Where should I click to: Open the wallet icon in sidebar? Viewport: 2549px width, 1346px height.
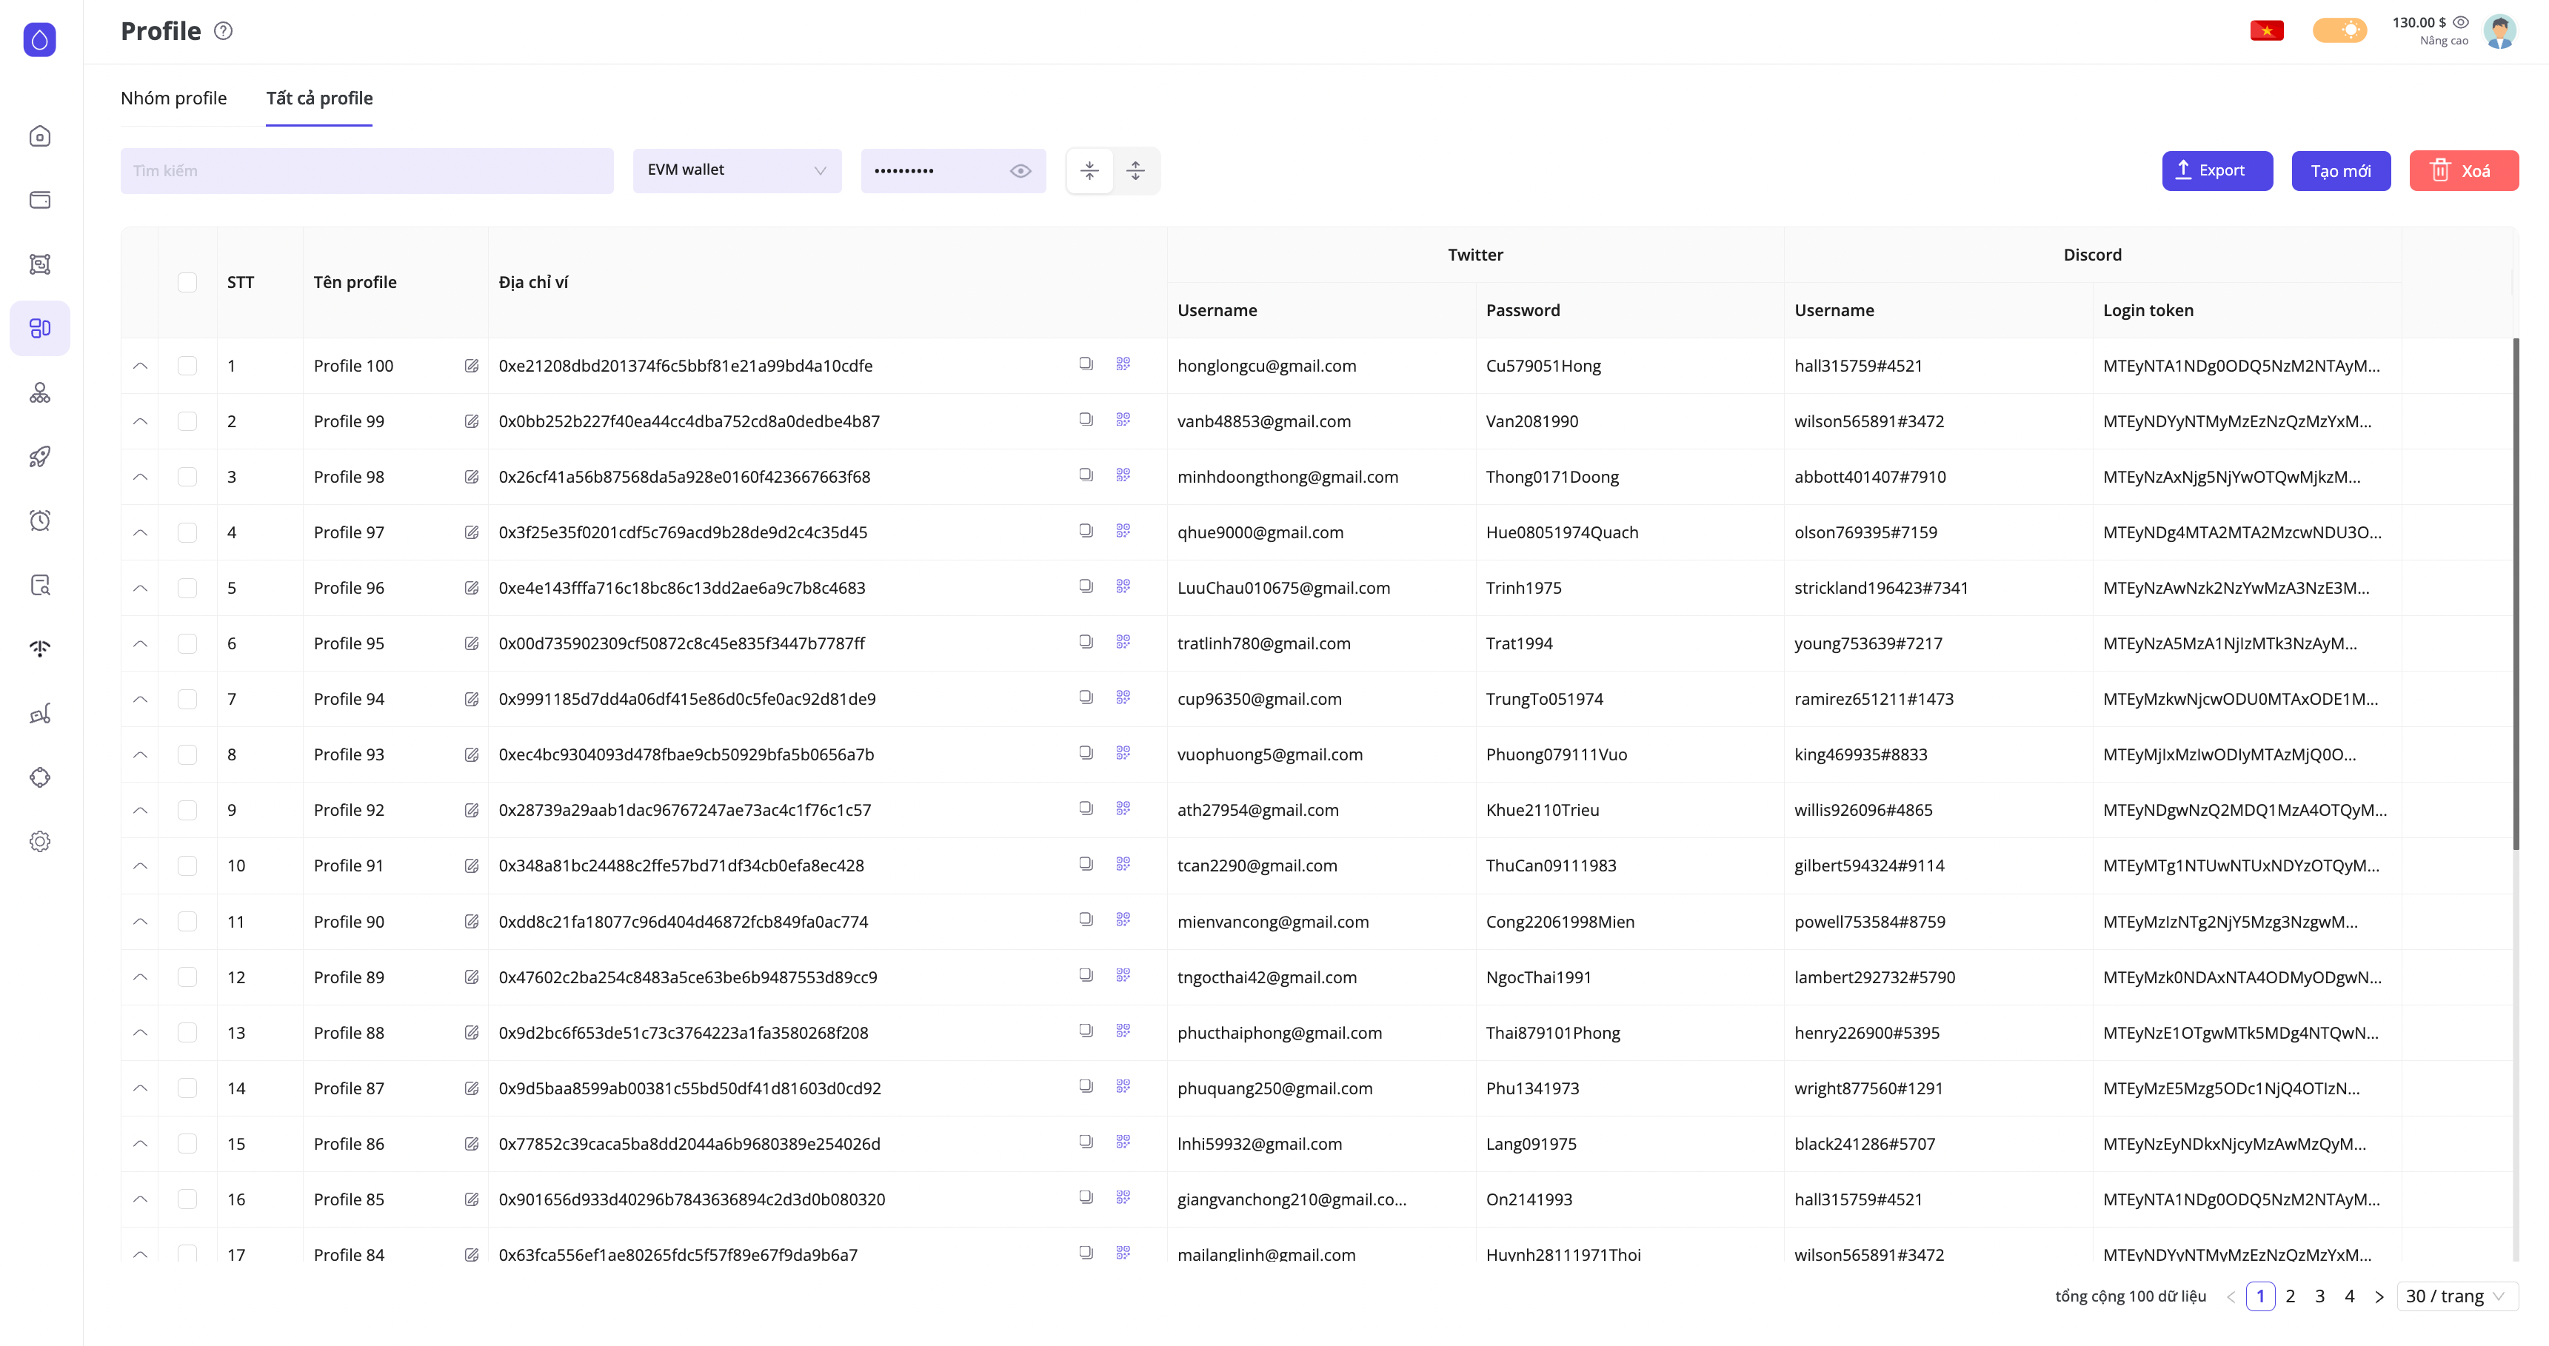[39, 200]
